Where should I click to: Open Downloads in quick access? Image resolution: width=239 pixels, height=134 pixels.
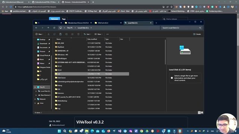[x=43, y=44]
